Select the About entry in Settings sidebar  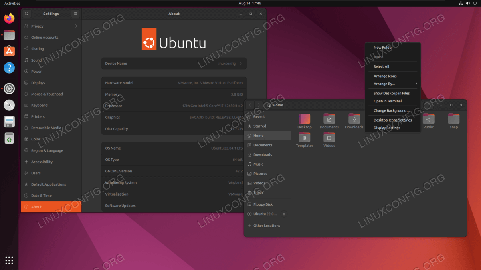51,207
